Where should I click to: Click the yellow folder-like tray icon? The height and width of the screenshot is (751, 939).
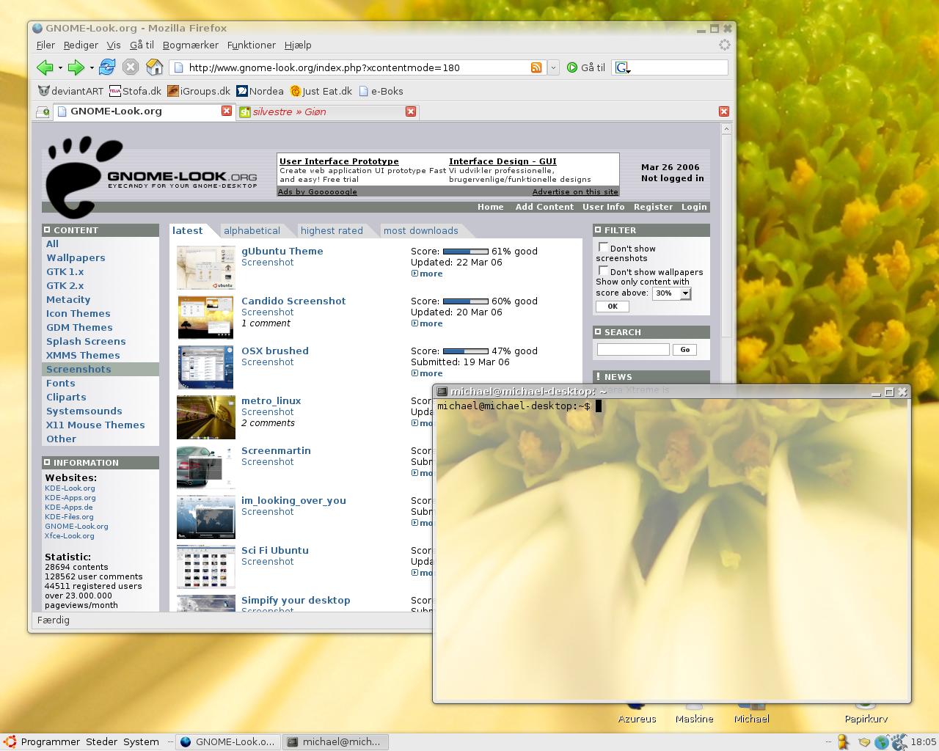[864, 742]
